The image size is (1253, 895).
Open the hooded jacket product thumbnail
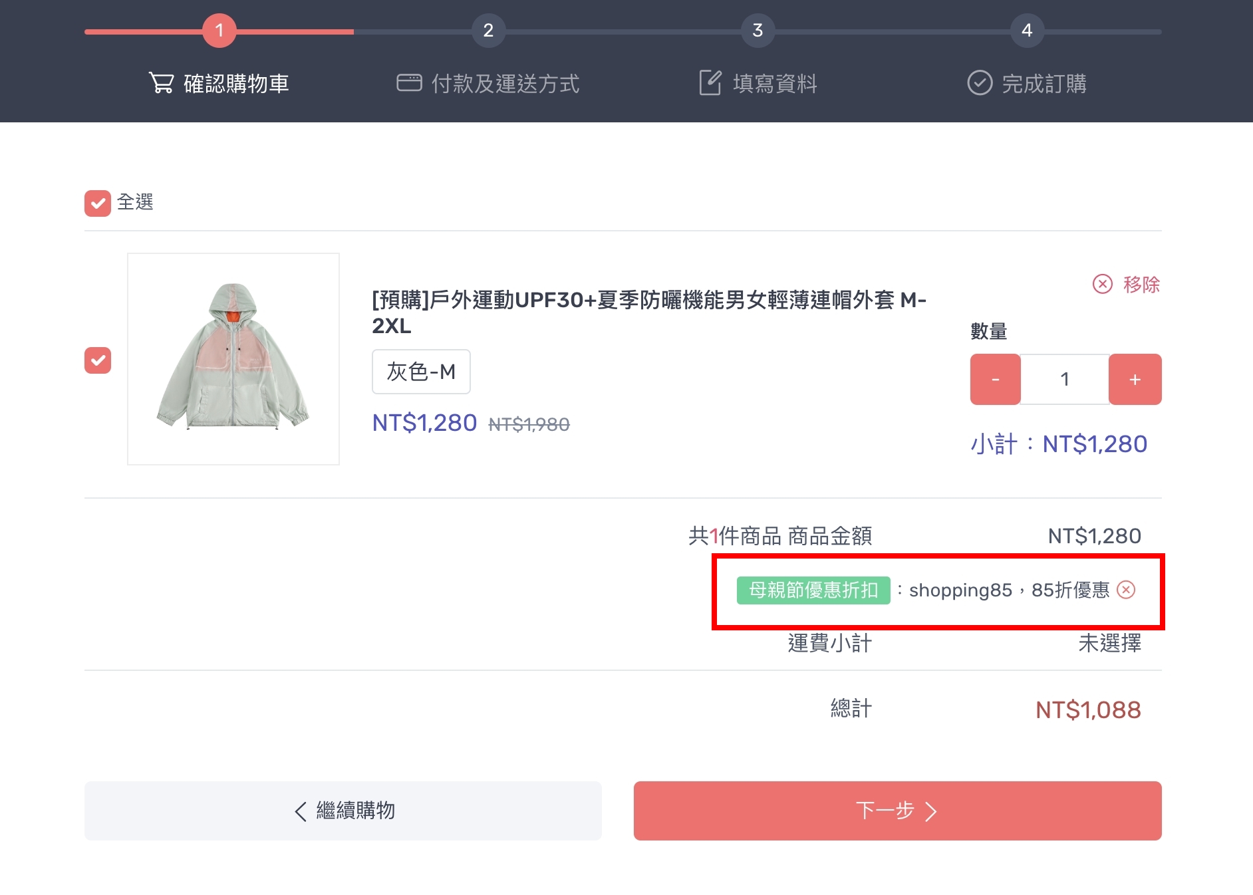point(233,358)
